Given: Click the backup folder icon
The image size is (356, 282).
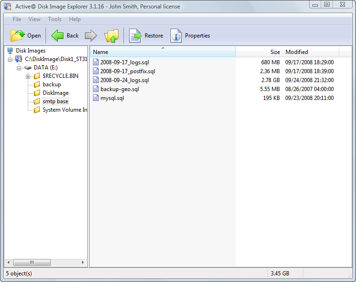Looking at the screenshot, I should point(37,84).
